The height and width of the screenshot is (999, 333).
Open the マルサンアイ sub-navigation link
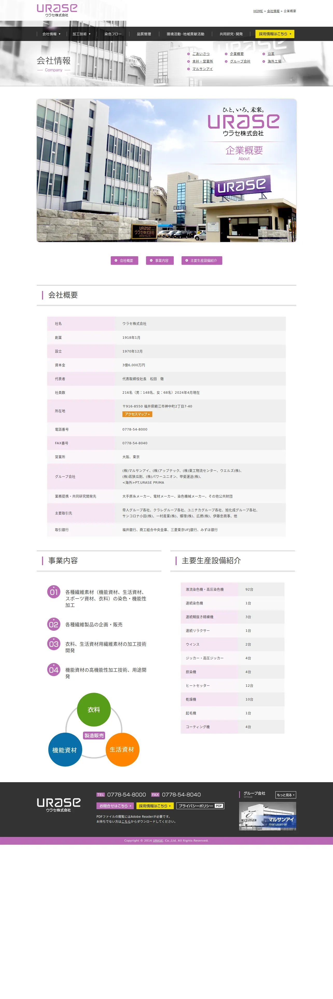[x=202, y=69]
